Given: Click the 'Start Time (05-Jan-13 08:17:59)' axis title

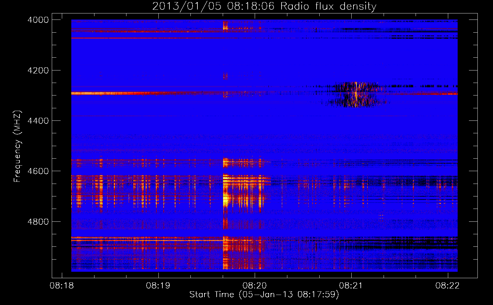Looking at the screenshot, I should (264, 295).
